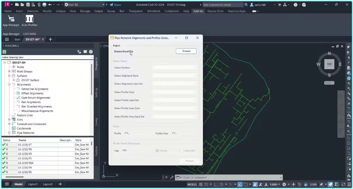
Task: Save the drawing with the floppy icon
Action: coord(28,4)
